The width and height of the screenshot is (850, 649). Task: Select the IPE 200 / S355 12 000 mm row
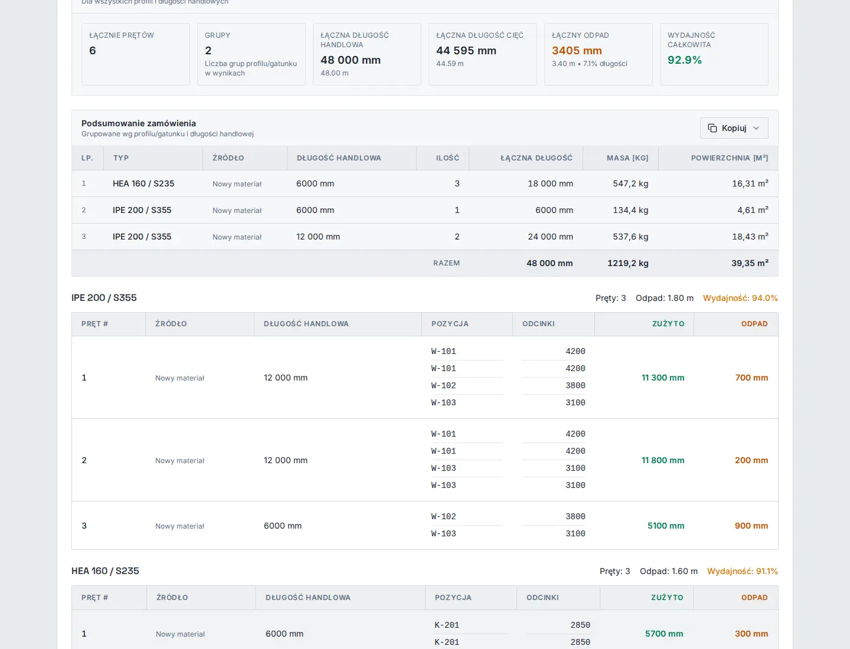pyautogui.click(x=425, y=237)
